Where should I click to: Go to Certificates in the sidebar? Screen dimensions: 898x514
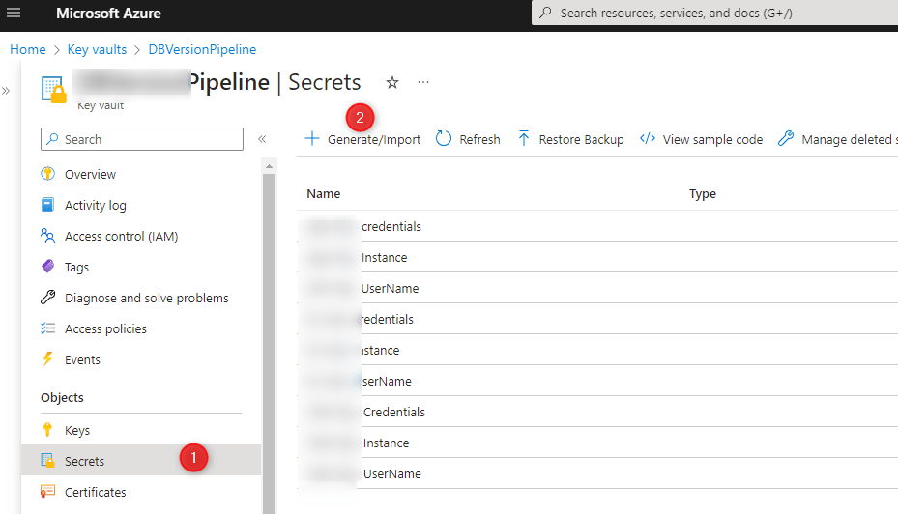[x=95, y=492]
